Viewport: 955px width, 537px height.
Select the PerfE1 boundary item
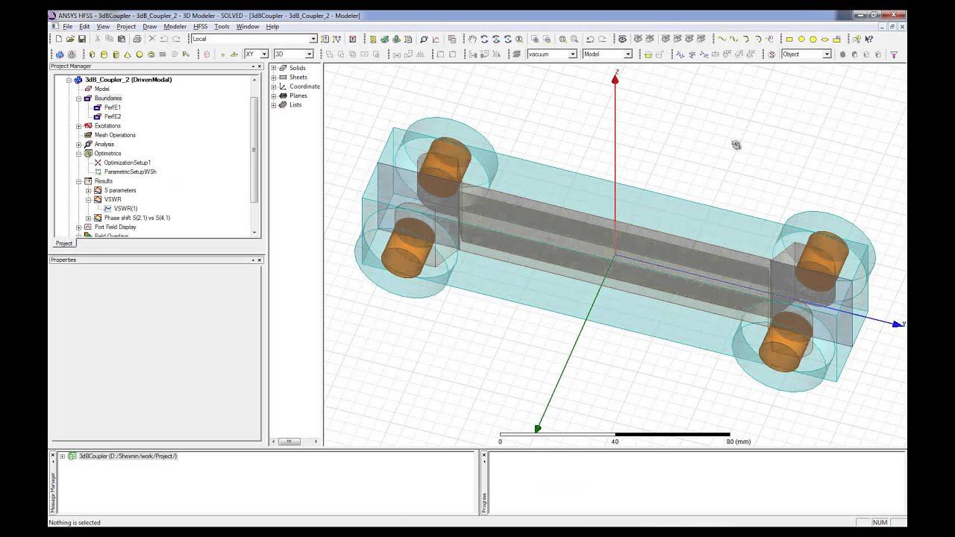[112, 107]
